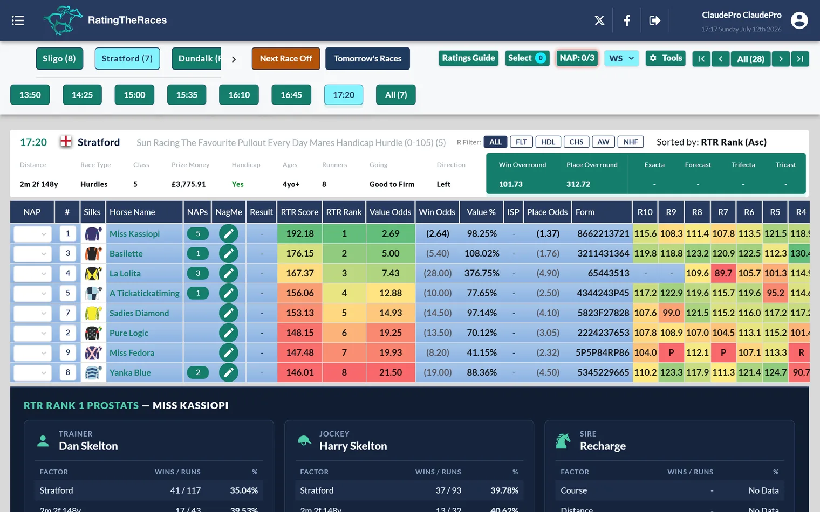Click the Sire horse head icon
The image size is (820, 512).
tap(563, 440)
